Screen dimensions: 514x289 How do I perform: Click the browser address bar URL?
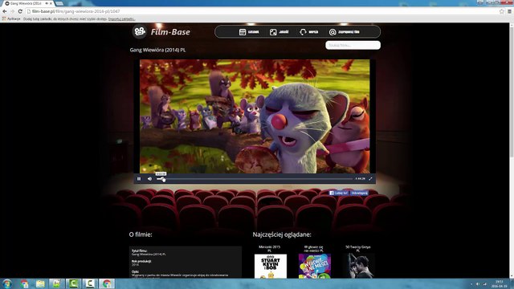coord(76,11)
